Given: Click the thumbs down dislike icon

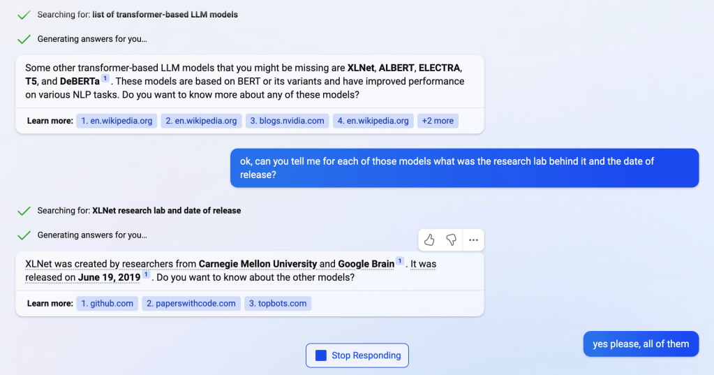Looking at the screenshot, I should (452, 240).
